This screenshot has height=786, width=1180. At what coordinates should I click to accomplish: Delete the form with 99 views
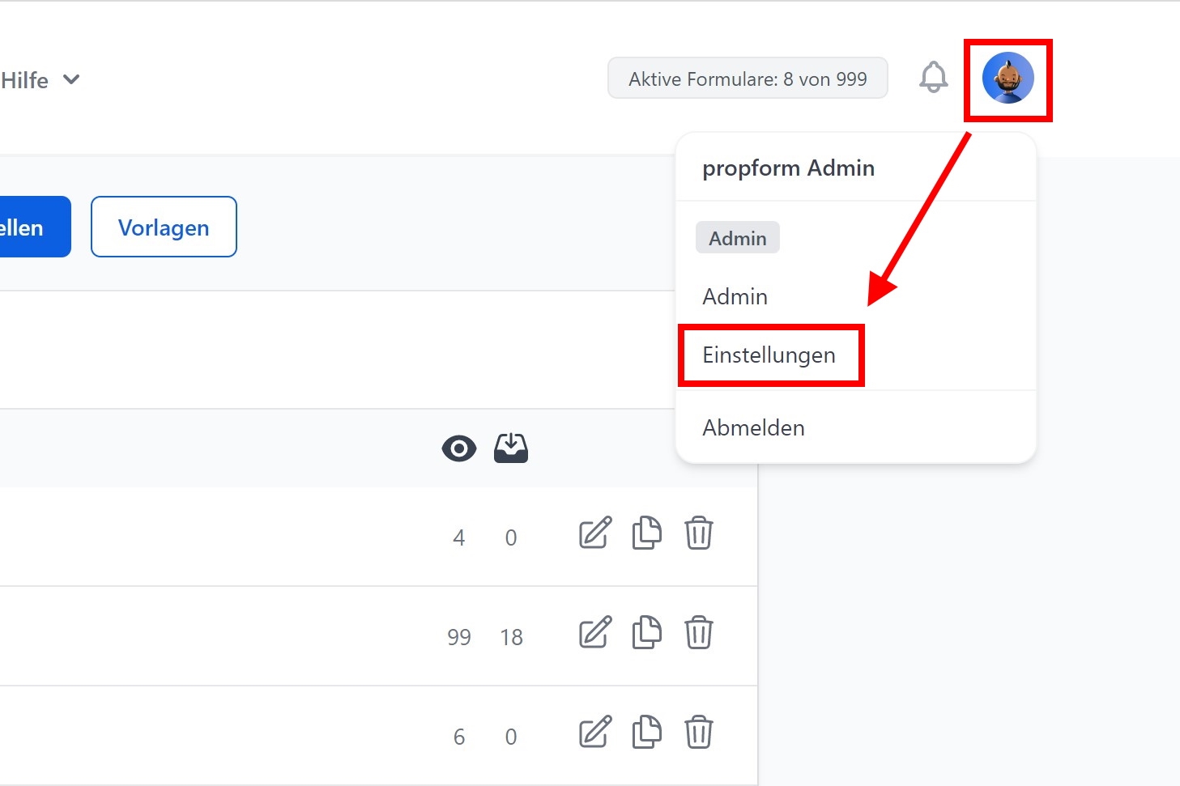point(698,633)
